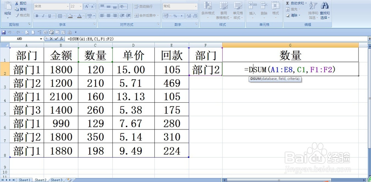Decrease the indent level
This screenshot has height=182, width=371.
pyautogui.click(x=122, y=16)
